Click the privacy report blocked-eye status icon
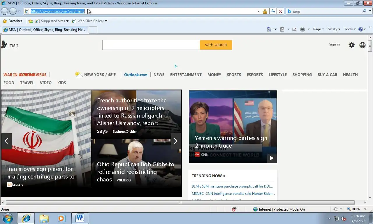Viewport: 373px width, 224px height. coord(234,209)
